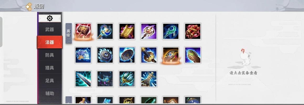304x105 pixels.
Task: Select the paper umbrella equipment
Action: pos(127,55)
